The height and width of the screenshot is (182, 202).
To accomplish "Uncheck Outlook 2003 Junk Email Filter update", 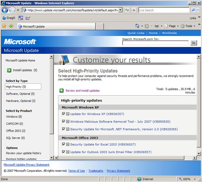I will coord(64,152).
